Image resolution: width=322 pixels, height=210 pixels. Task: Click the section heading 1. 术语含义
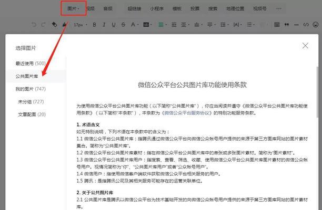point(88,125)
